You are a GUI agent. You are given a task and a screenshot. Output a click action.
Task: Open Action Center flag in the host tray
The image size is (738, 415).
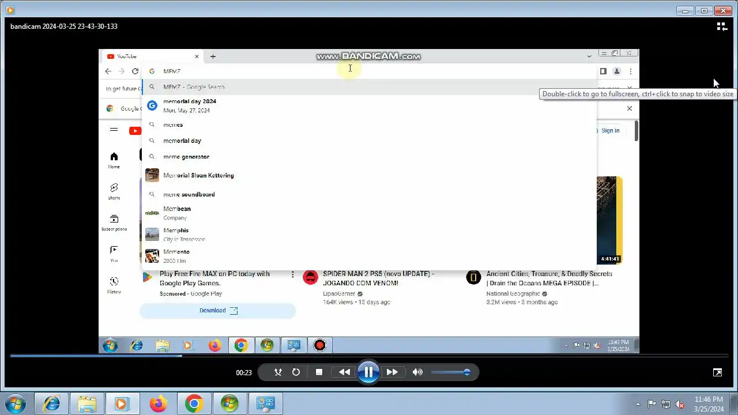(652, 404)
